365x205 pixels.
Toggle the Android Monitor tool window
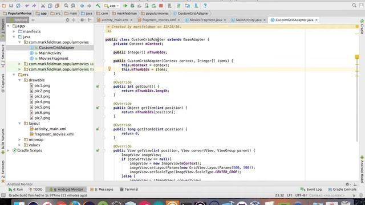tap(67, 190)
